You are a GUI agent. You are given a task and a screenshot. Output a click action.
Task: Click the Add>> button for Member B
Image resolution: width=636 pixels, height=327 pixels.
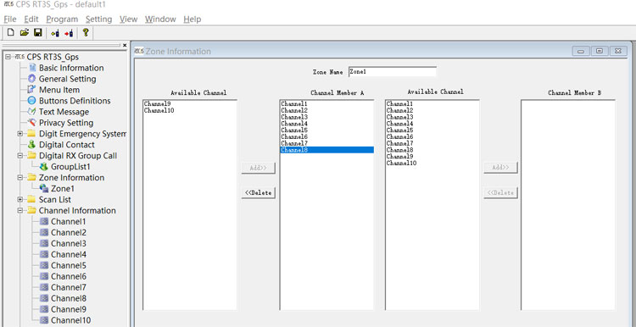[500, 168]
